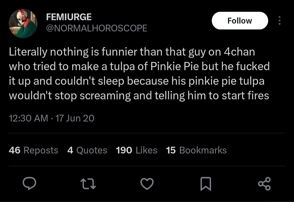
Task: Click the heart icon to unlike later
Action: pos(147,184)
